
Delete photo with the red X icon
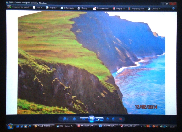120,119
